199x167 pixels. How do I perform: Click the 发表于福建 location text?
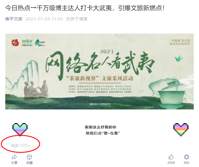pos(77,19)
